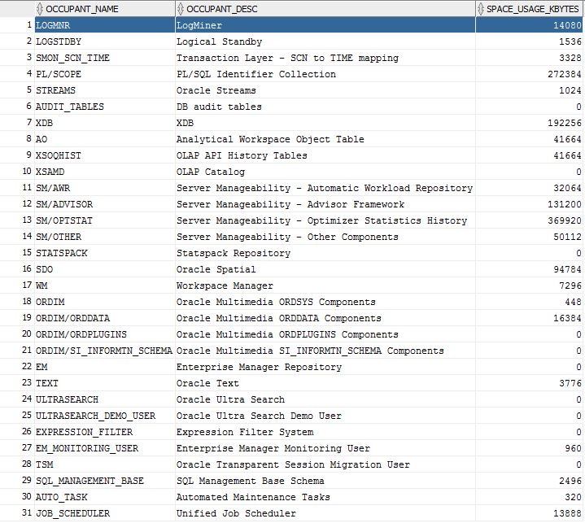Select the ORDIM/ORDDATA cell
The image size is (585, 523).
(105, 318)
